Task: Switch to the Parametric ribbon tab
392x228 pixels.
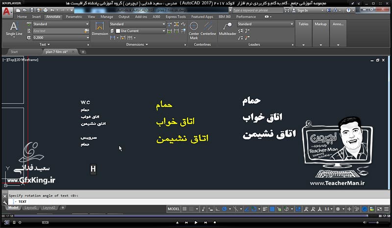Action: (x=74, y=17)
